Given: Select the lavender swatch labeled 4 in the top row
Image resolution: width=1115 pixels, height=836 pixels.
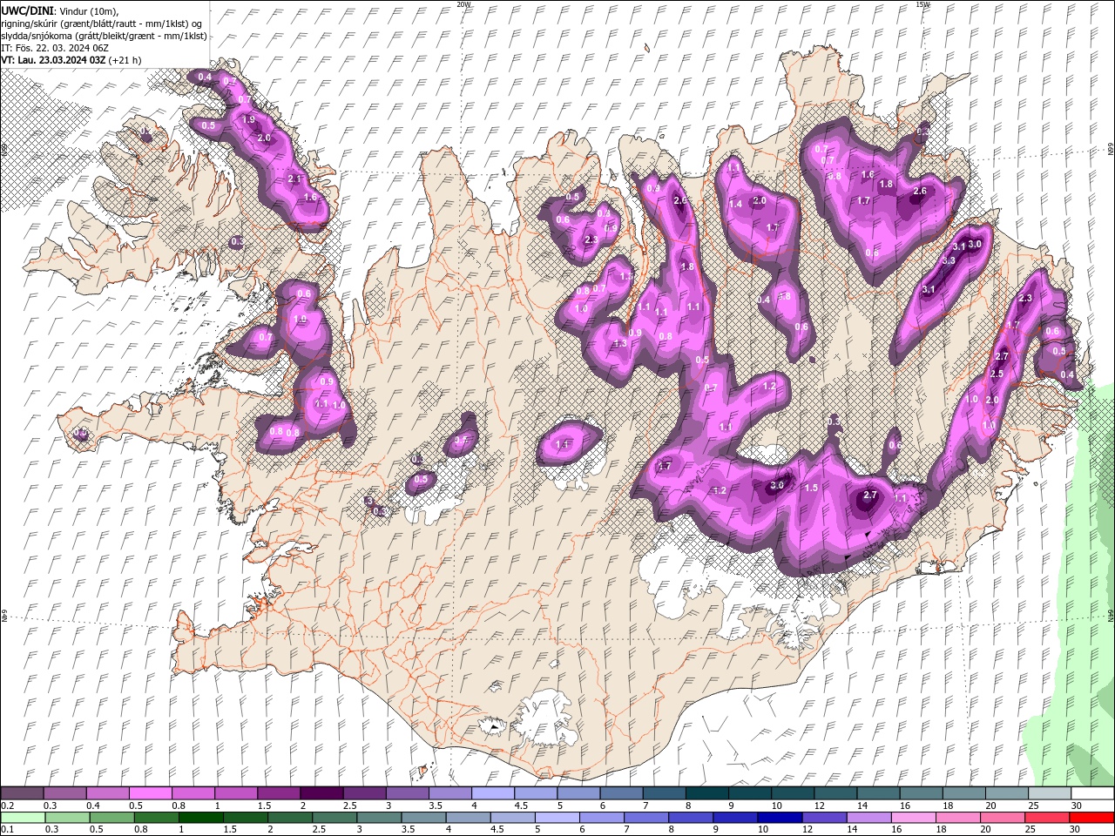Looking at the screenshot, I should (x=492, y=793).
